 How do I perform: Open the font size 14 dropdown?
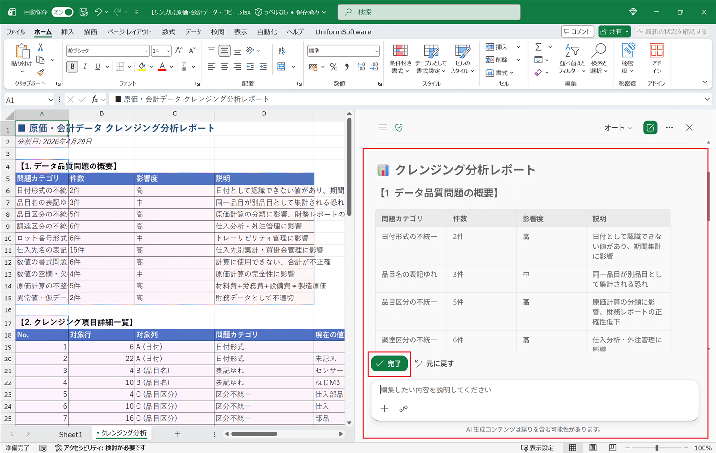(x=168, y=51)
